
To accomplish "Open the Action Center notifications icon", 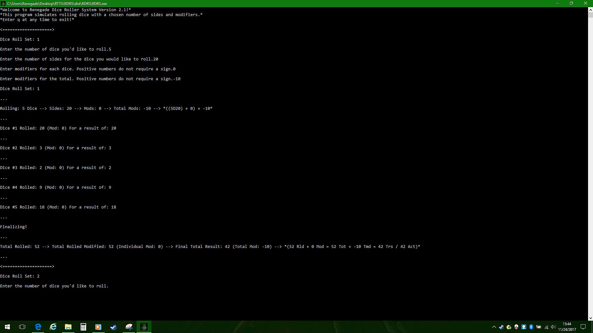I will click(583, 327).
